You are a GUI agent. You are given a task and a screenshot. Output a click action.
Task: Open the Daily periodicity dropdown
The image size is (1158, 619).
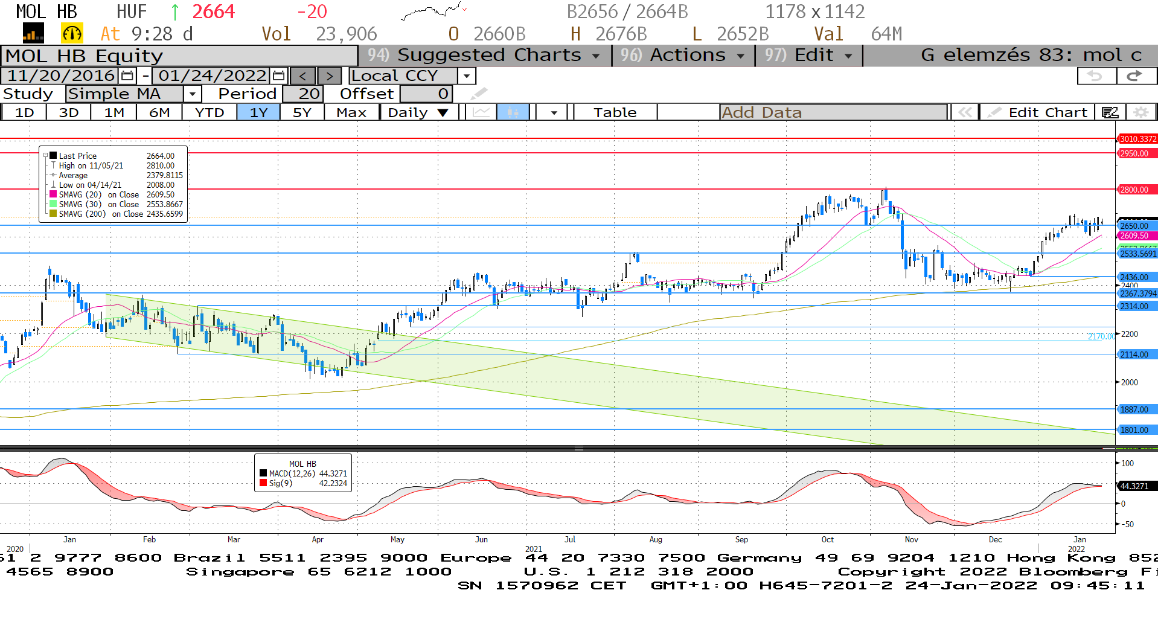click(x=418, y=112)
